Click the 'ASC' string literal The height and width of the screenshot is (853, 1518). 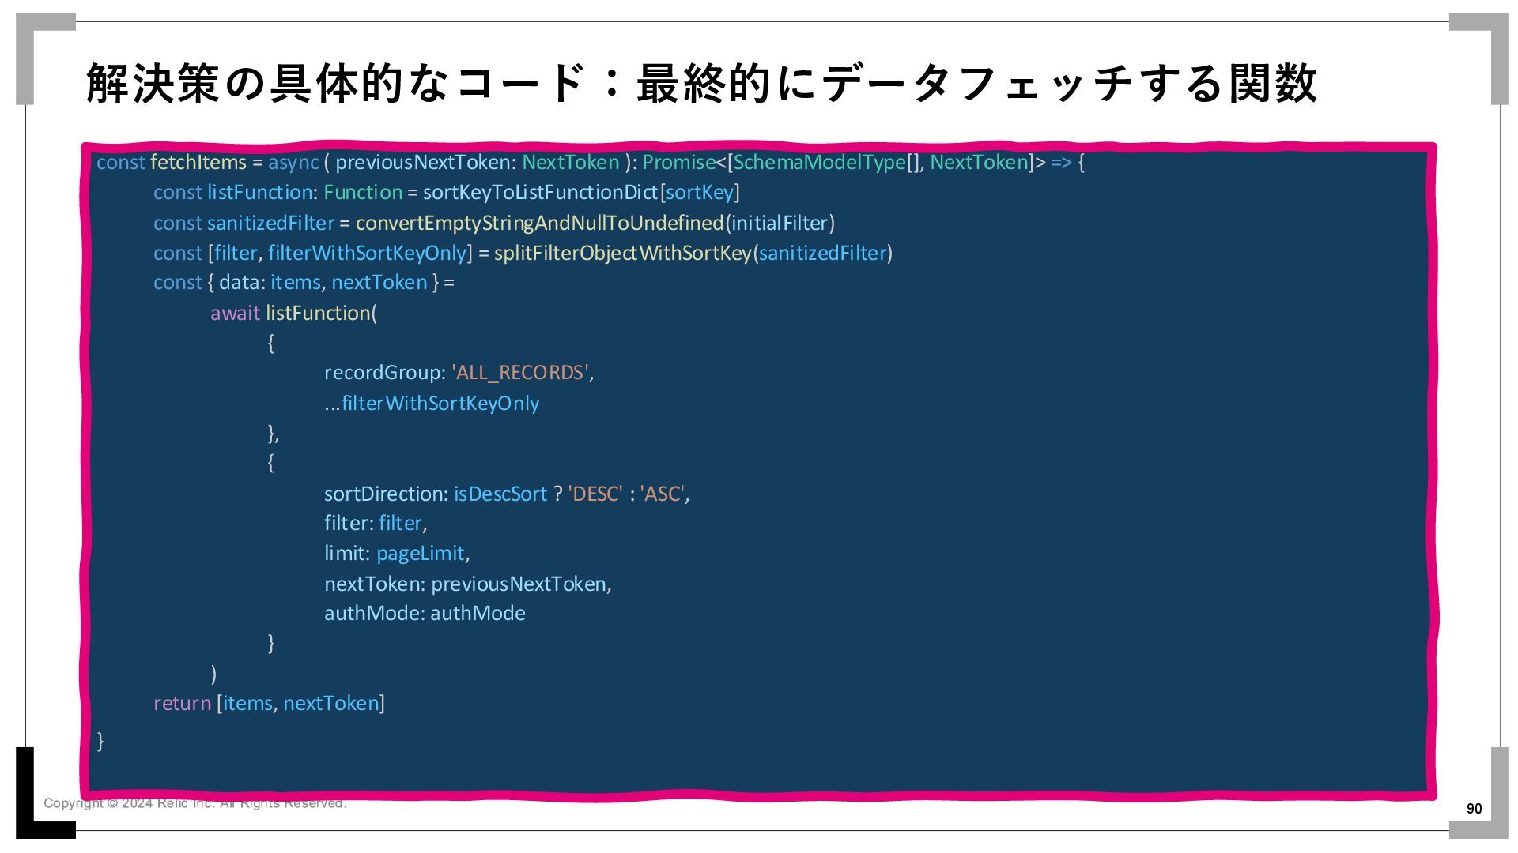[663, 494]
